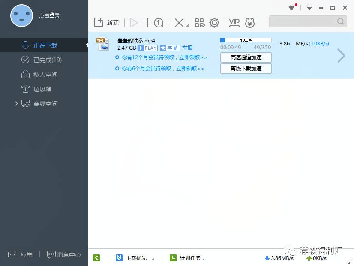This screenshot has height=266, width=354.
Task: Click the 已完成 checkmark icon
Action: pyautogui.click(x=25, y=60)
